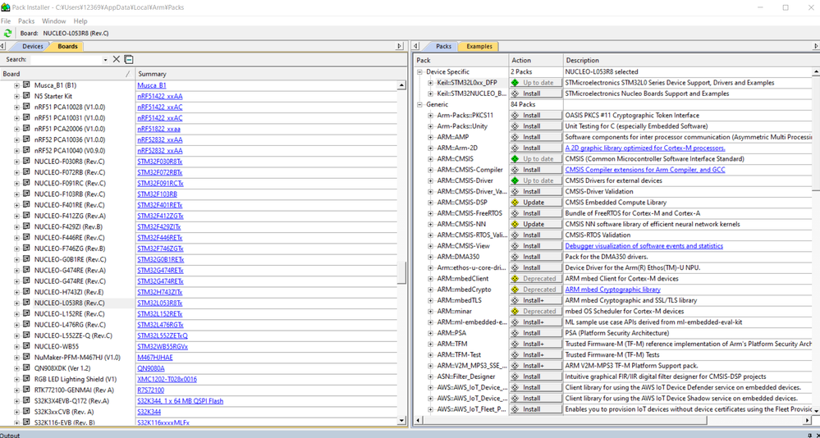
Task: Click Install+ for ARM::mbedTLS
Action: tap(536, 300)
